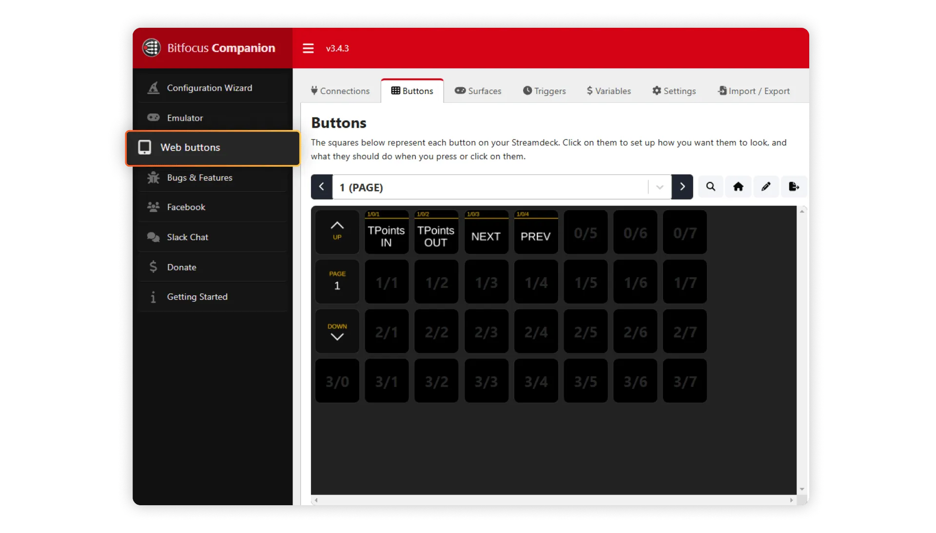Select the TPoints IN button
Screen dimensions: 936x533
[387, 232]
